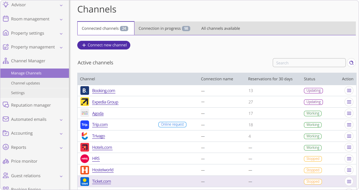This screenshot has height=190, width=359.
Task: Click the search magnifier icon button
Action: click(351, 63)
